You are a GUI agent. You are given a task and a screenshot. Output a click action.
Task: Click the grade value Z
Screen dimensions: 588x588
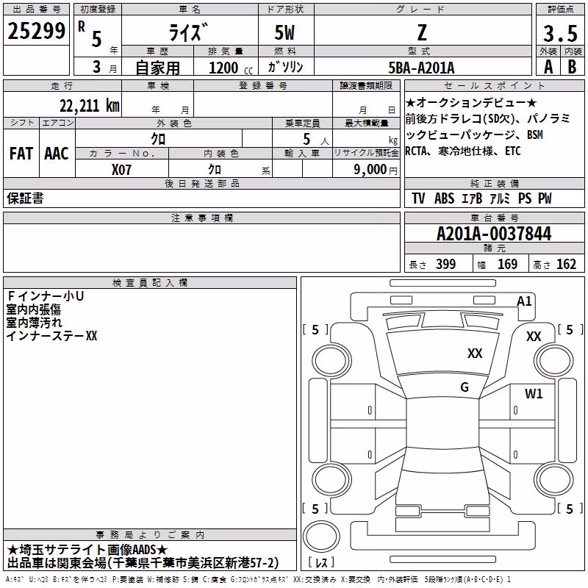422,32
